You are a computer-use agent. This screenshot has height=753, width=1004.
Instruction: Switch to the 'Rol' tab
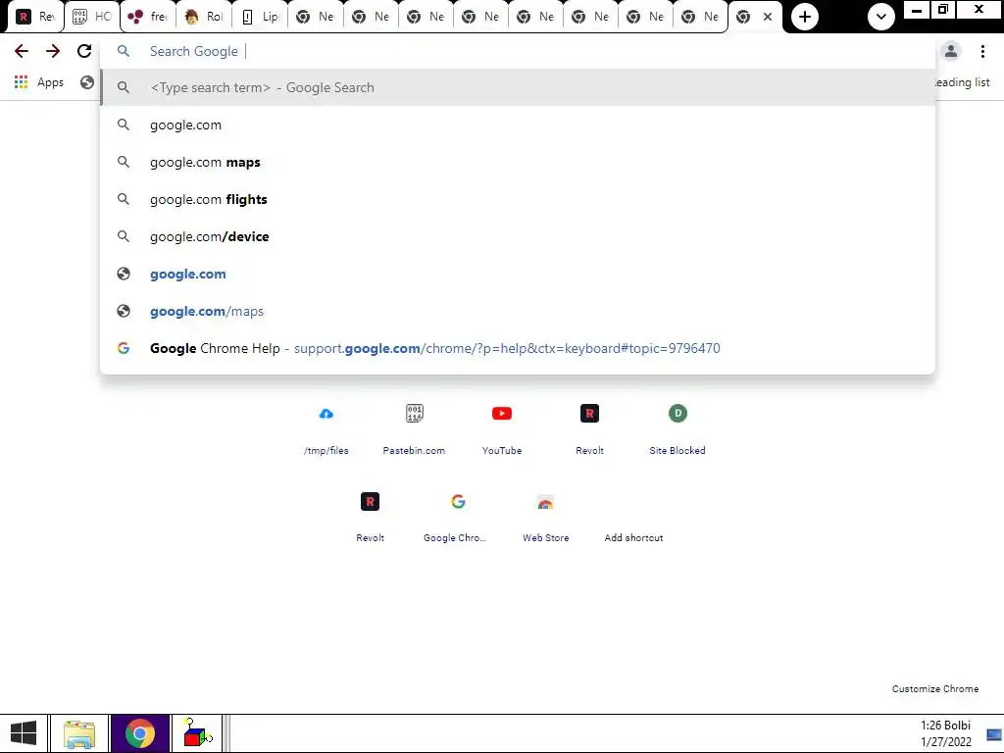coord(204,17)
